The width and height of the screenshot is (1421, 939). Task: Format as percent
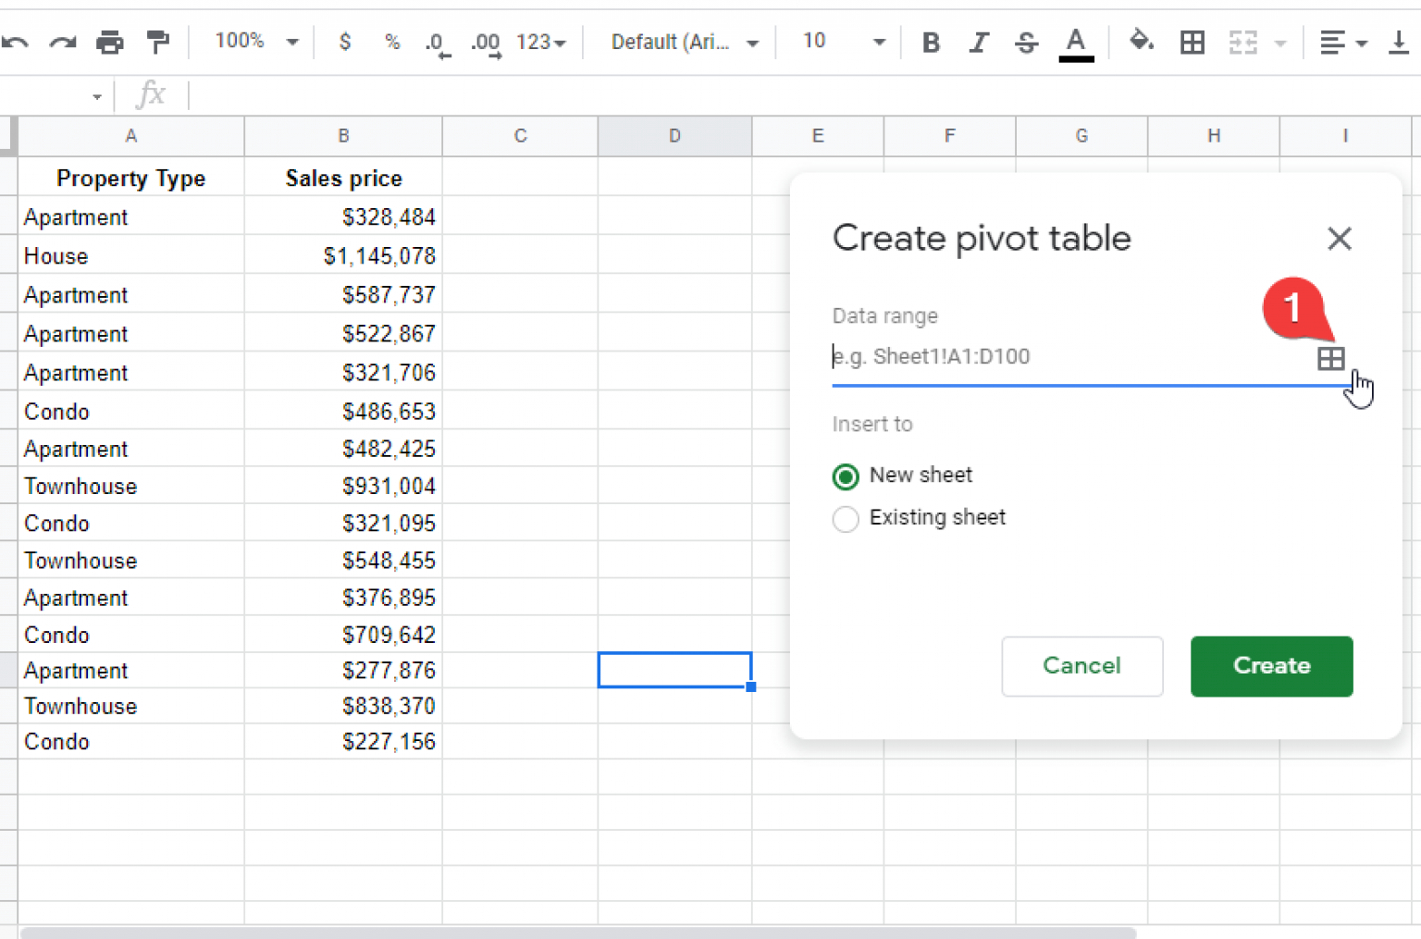pos(392,42)
